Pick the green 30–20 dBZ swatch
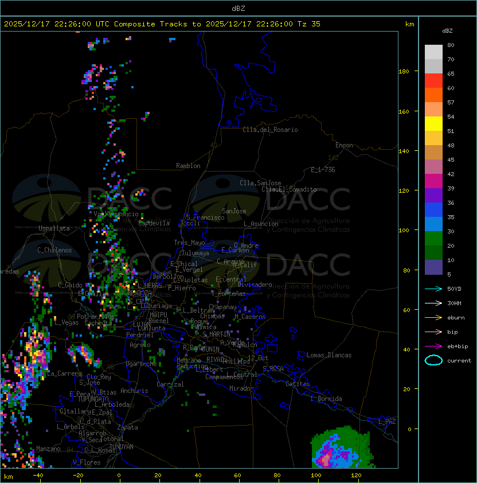477x483 pixels. 433,239
